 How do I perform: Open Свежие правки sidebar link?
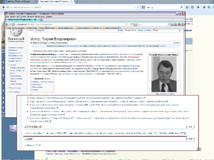point(15,76)
